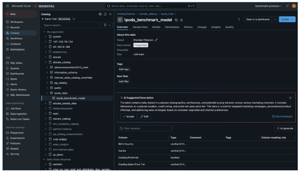Close the AI Suggested Description card
This screenshot has width=299, height=172.
[290, 98]
